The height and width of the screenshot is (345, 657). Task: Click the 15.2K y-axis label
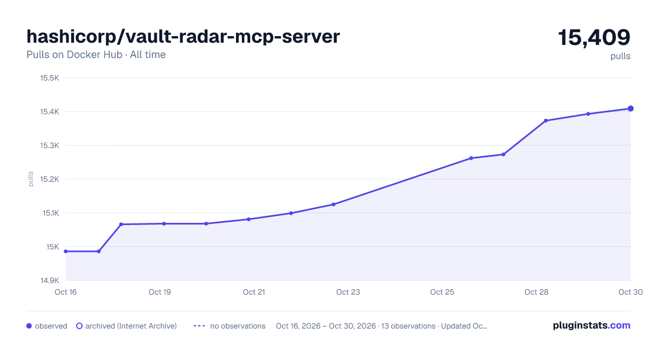pyautogui.click(x=49, y=179)
